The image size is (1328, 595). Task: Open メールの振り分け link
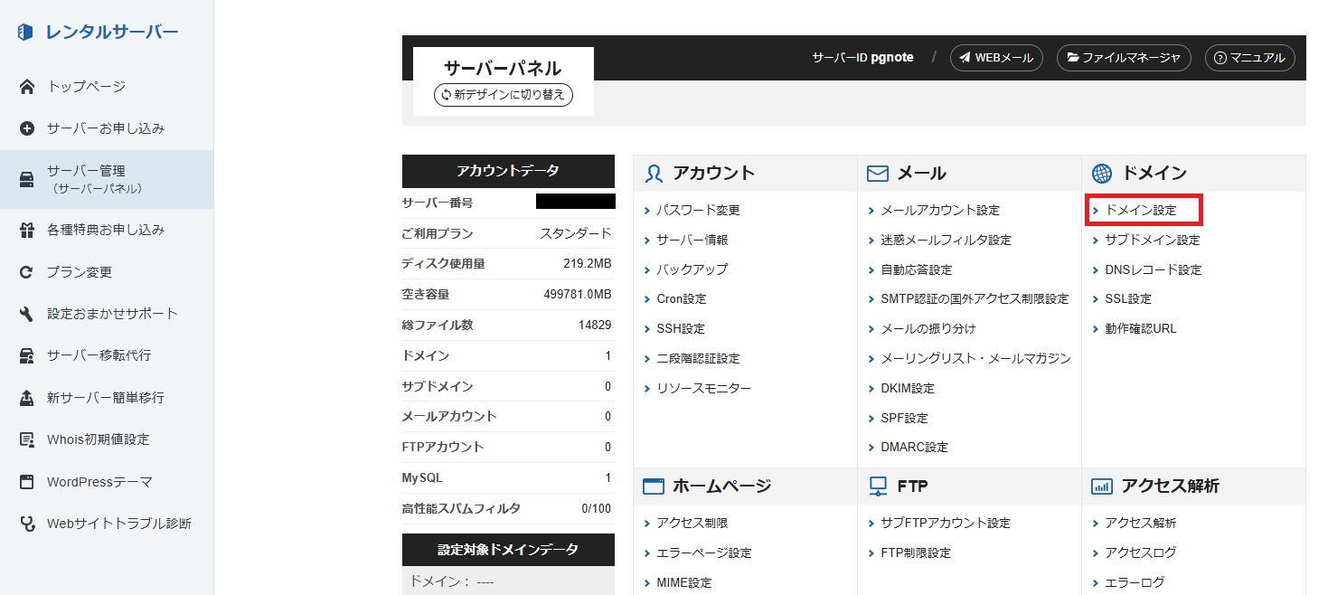click(928, 328)
